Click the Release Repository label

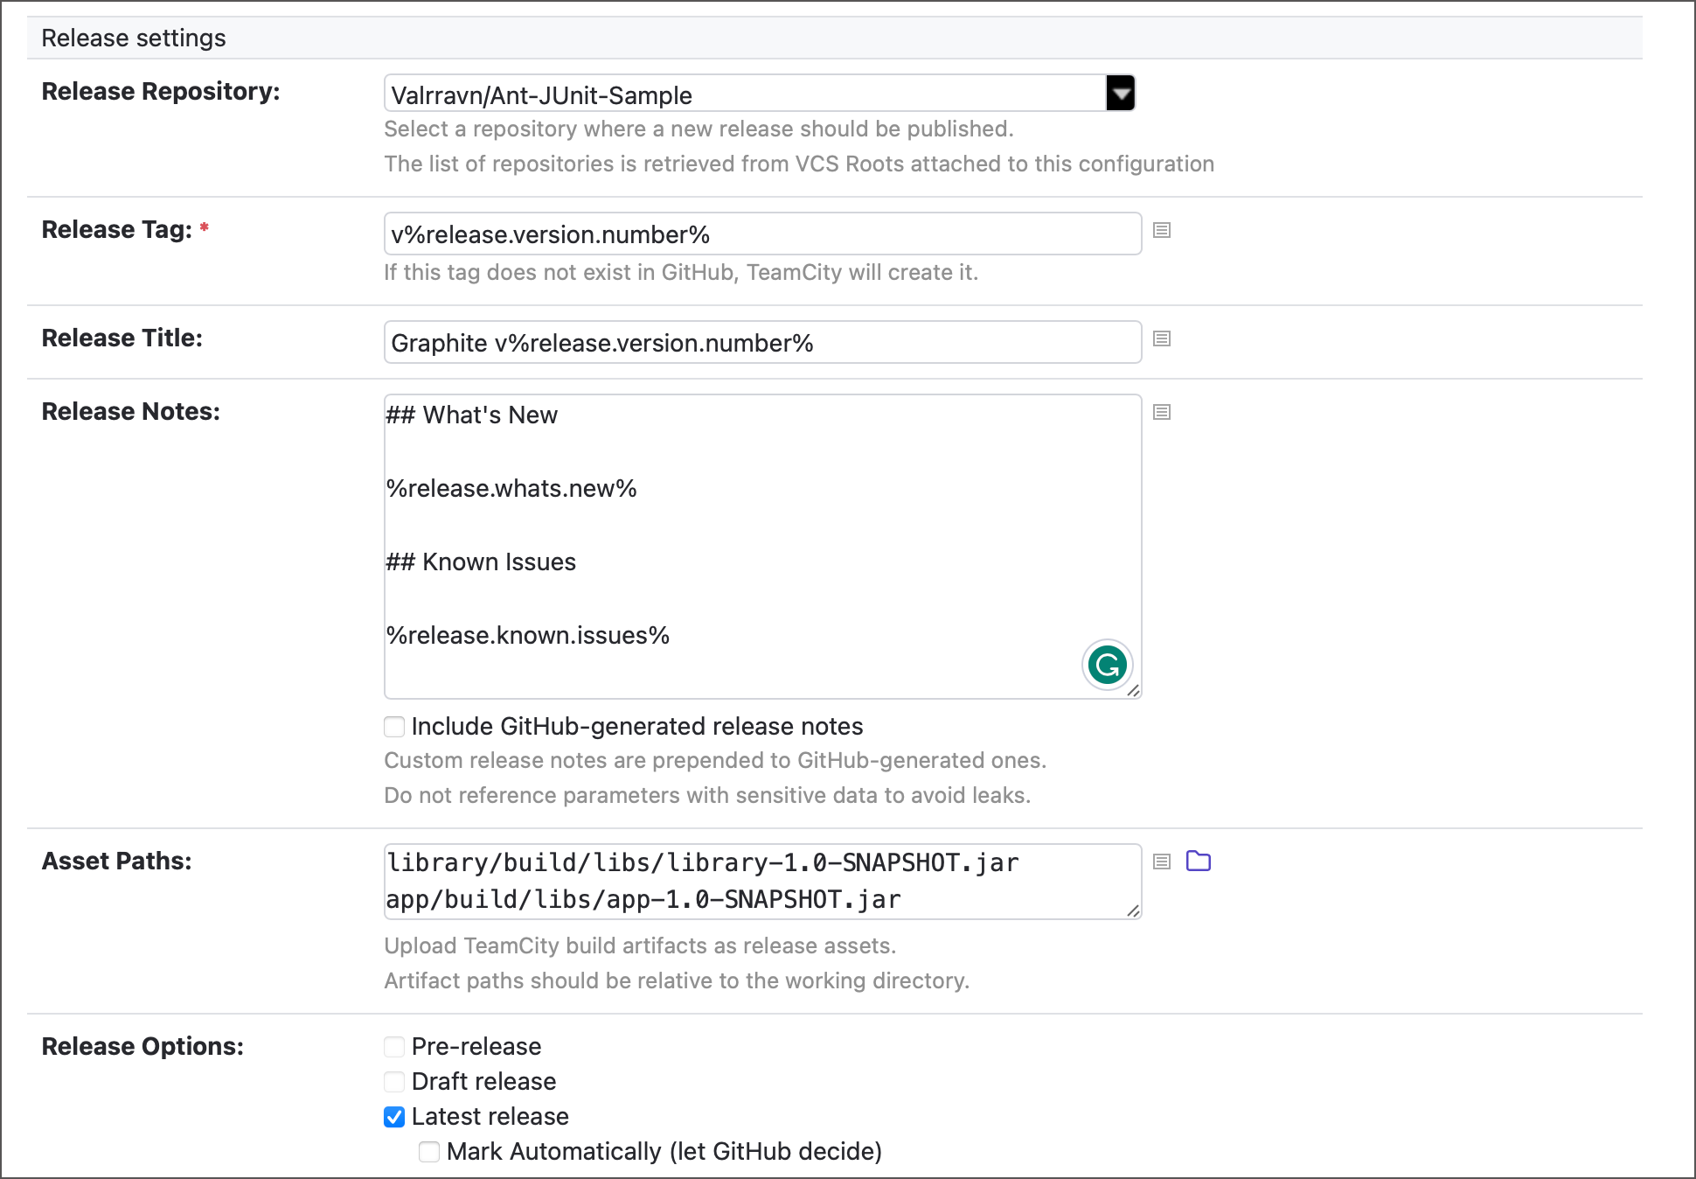[x=161, y=91]
